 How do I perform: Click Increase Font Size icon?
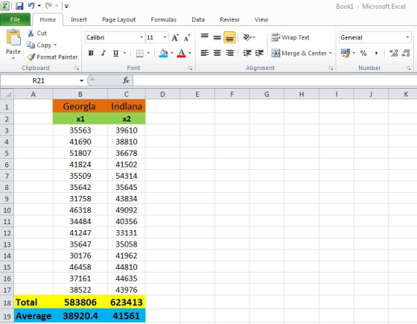175,38
